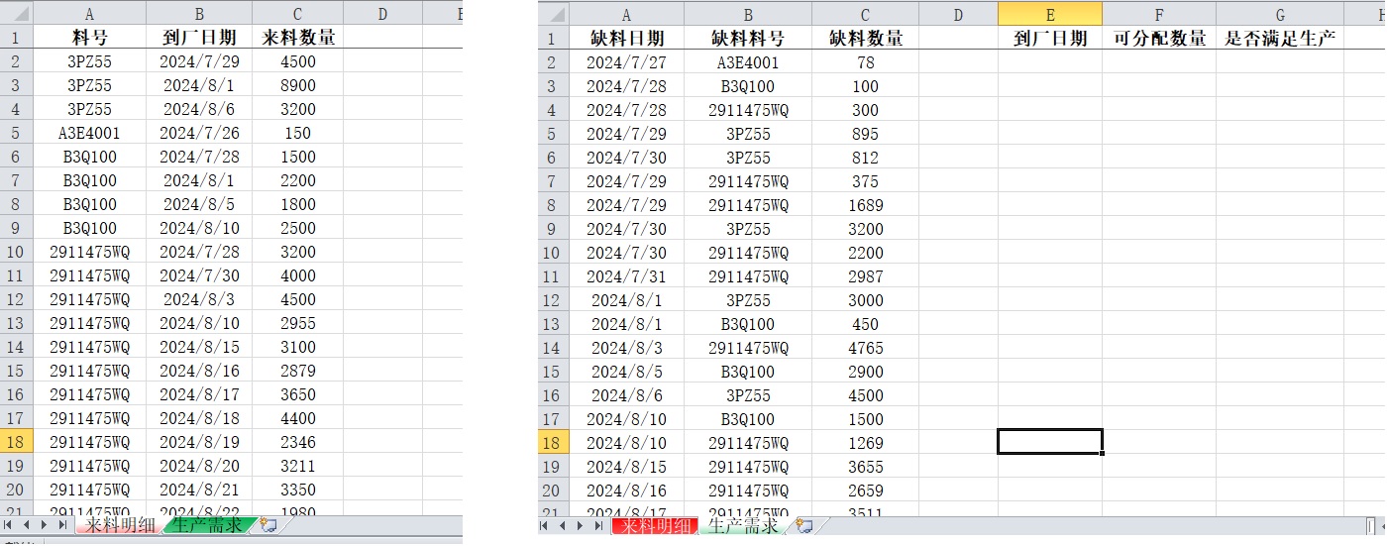
Task: Select date 2024/8/19 in 料号 window
Action: point(199,441)
